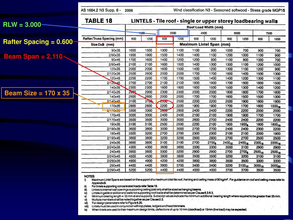
Task: Click the "2/170x45" size row label
Action: pyautogui.click(x=113, y=120)
